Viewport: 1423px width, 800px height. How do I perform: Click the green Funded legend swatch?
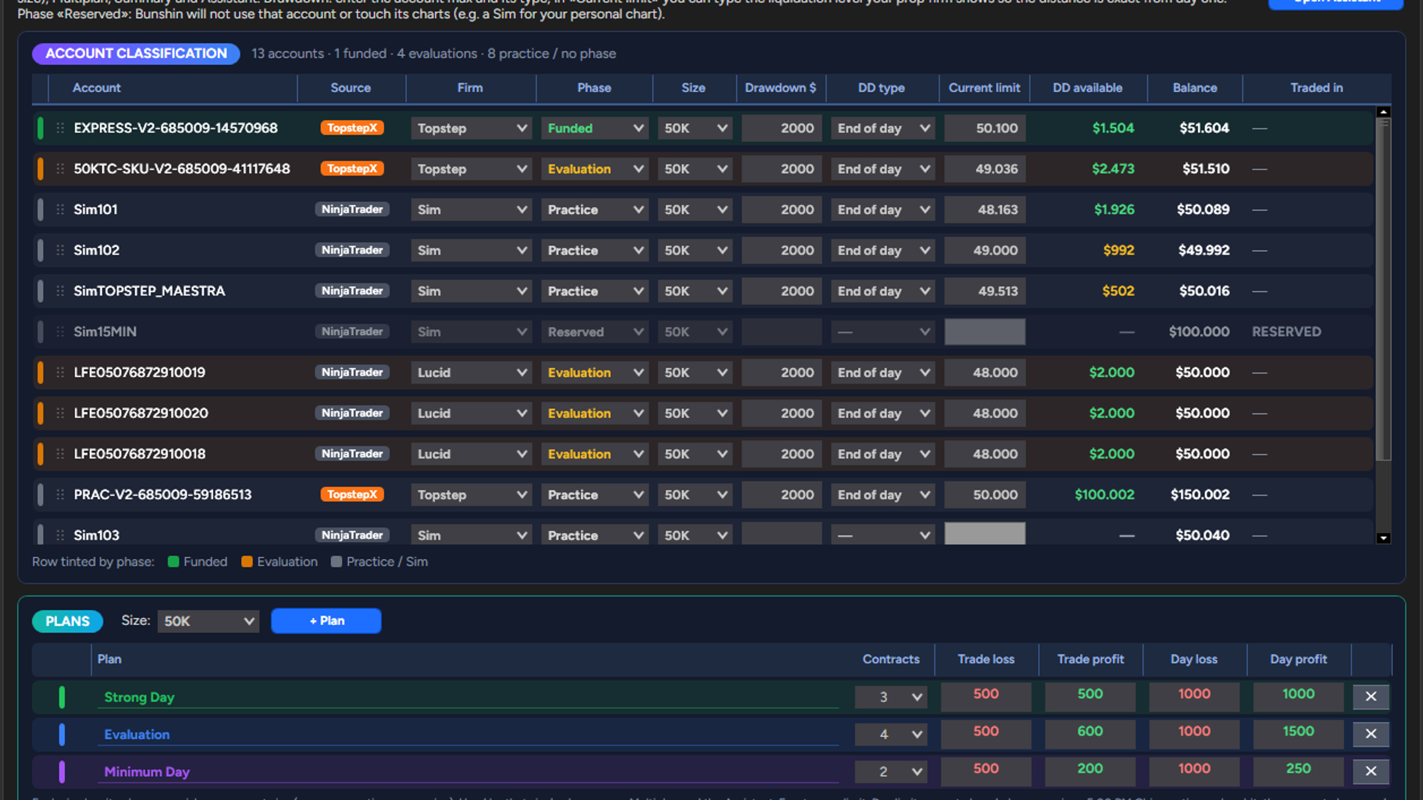click(x=173, y=562)
